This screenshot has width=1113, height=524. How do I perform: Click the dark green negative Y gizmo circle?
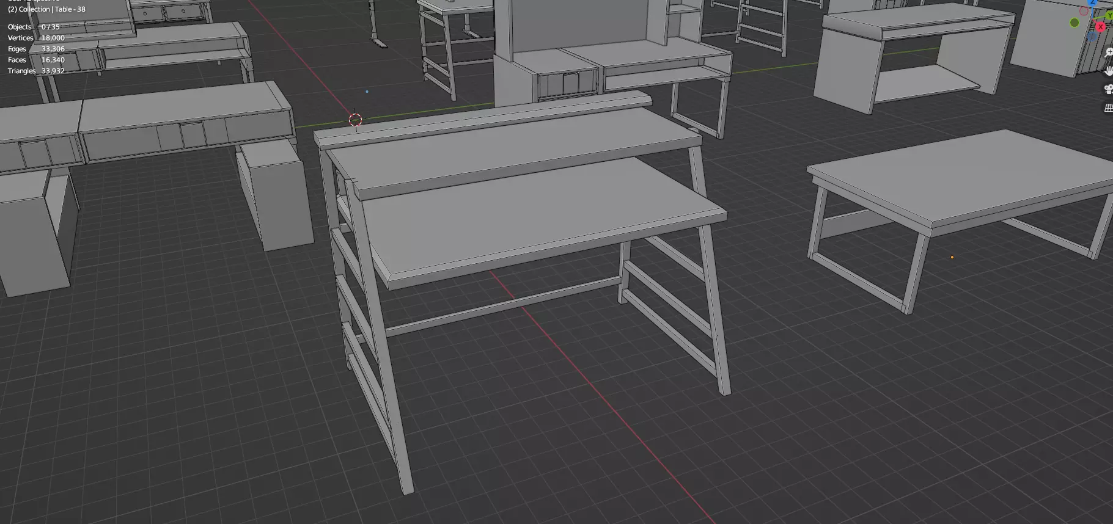(x=1074, y=23)
